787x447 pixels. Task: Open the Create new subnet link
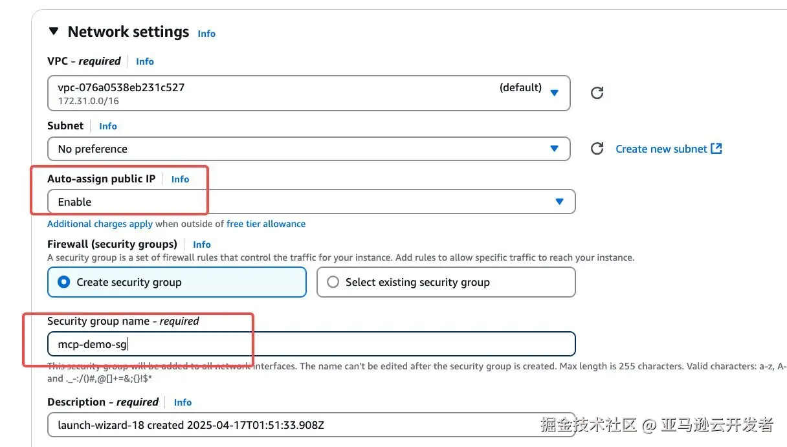[x=661, y=149]
